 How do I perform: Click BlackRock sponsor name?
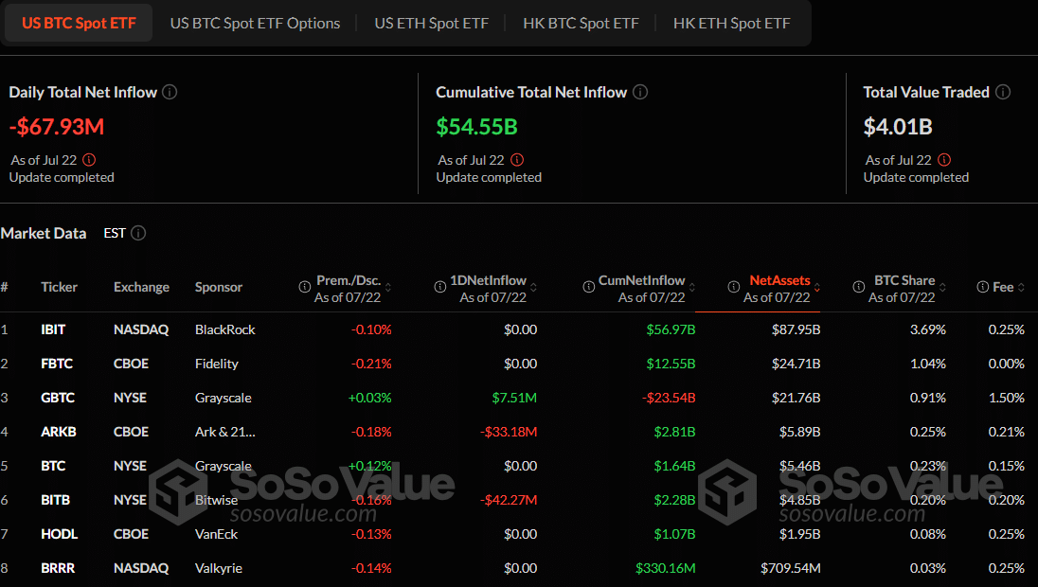pyautogui.click(x=225, y=329)
